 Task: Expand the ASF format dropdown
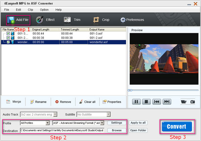[x=102, y=123]
